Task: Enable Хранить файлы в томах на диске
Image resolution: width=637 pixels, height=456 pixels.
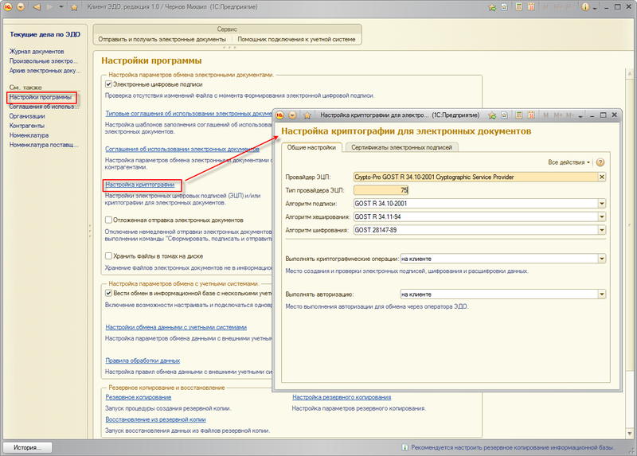Action: [x=110, y=256]
